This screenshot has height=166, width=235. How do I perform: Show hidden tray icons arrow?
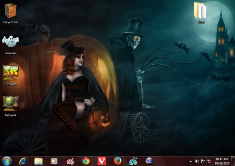191,161
